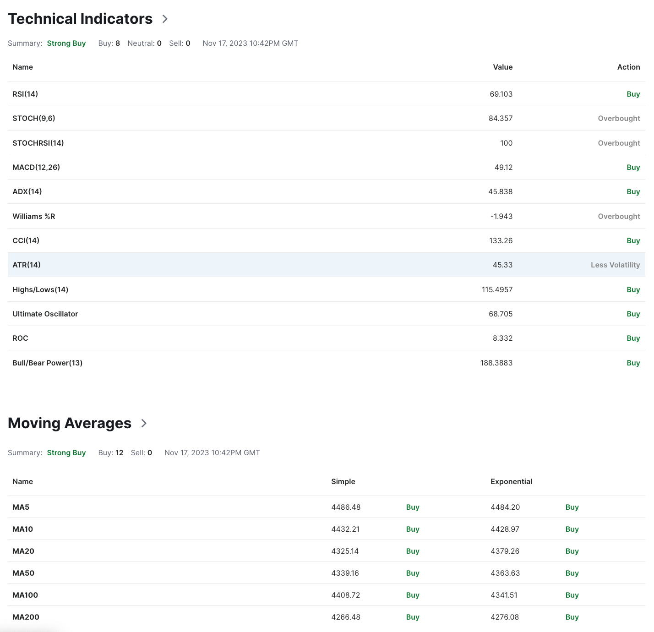Open the Technical Indicators heading link

(80, 19)
